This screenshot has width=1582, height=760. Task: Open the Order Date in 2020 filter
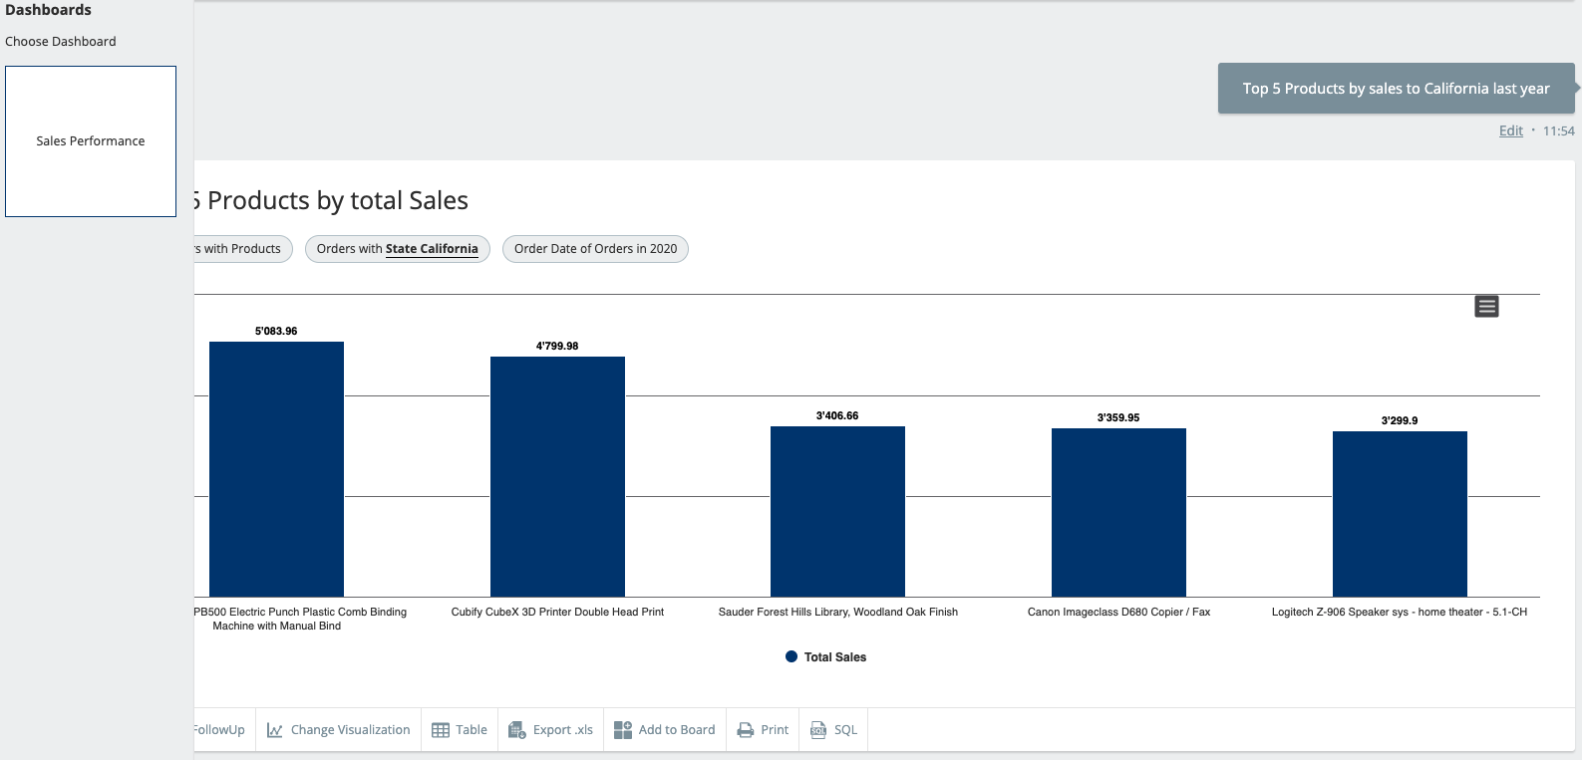coord(595,249)
